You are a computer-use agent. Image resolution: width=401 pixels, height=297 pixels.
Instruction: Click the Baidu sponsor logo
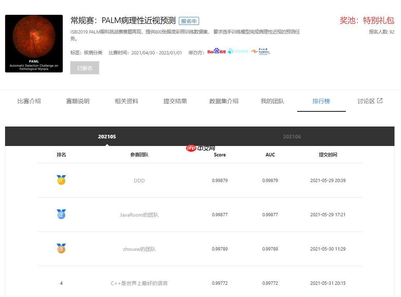point(217,50)
